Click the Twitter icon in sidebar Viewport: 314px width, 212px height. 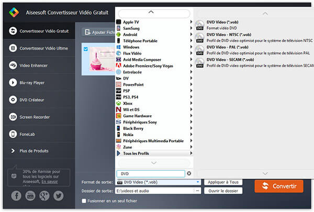pos(58,196)
